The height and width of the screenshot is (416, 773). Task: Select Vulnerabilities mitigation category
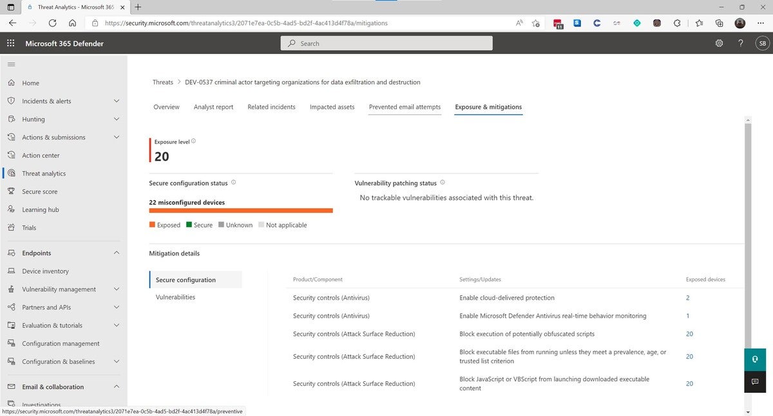(175, 297)
